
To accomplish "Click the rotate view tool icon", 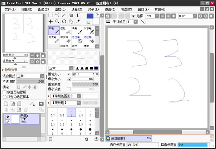I will 64,22.
